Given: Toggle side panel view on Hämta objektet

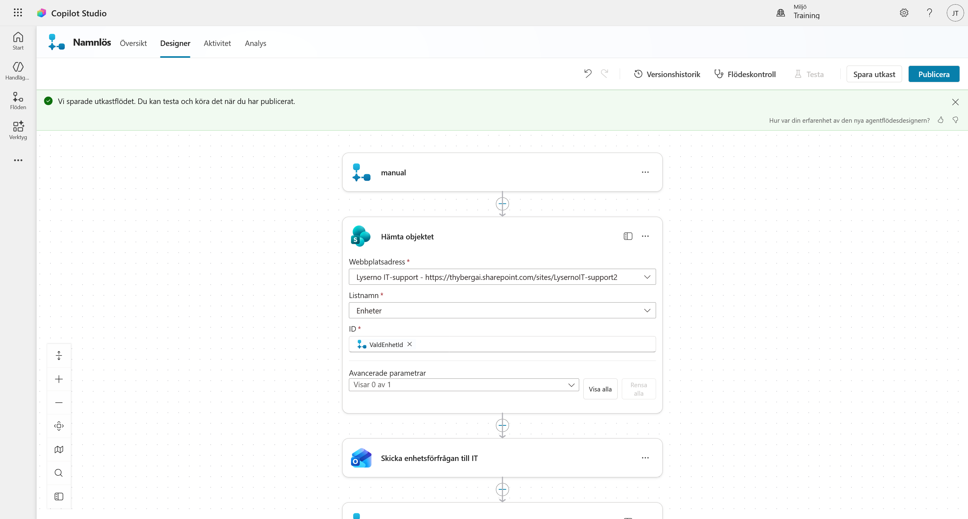Looking at the screenshot, I should (628, 236).
